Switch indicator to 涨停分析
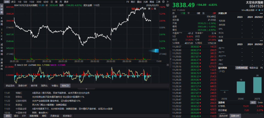The height and width of the screenshot is (118, 264). click(23, 86)
